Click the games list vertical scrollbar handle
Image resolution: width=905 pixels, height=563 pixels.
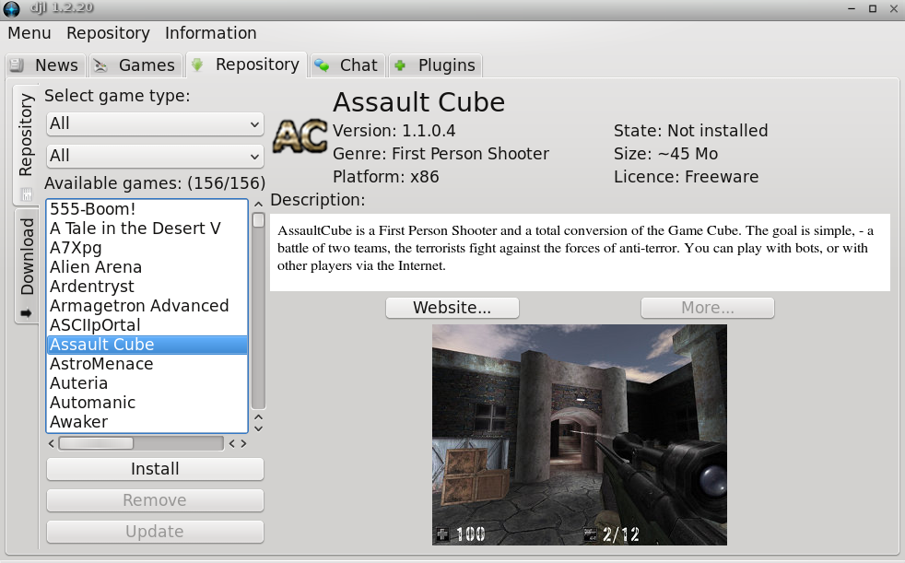259,220
